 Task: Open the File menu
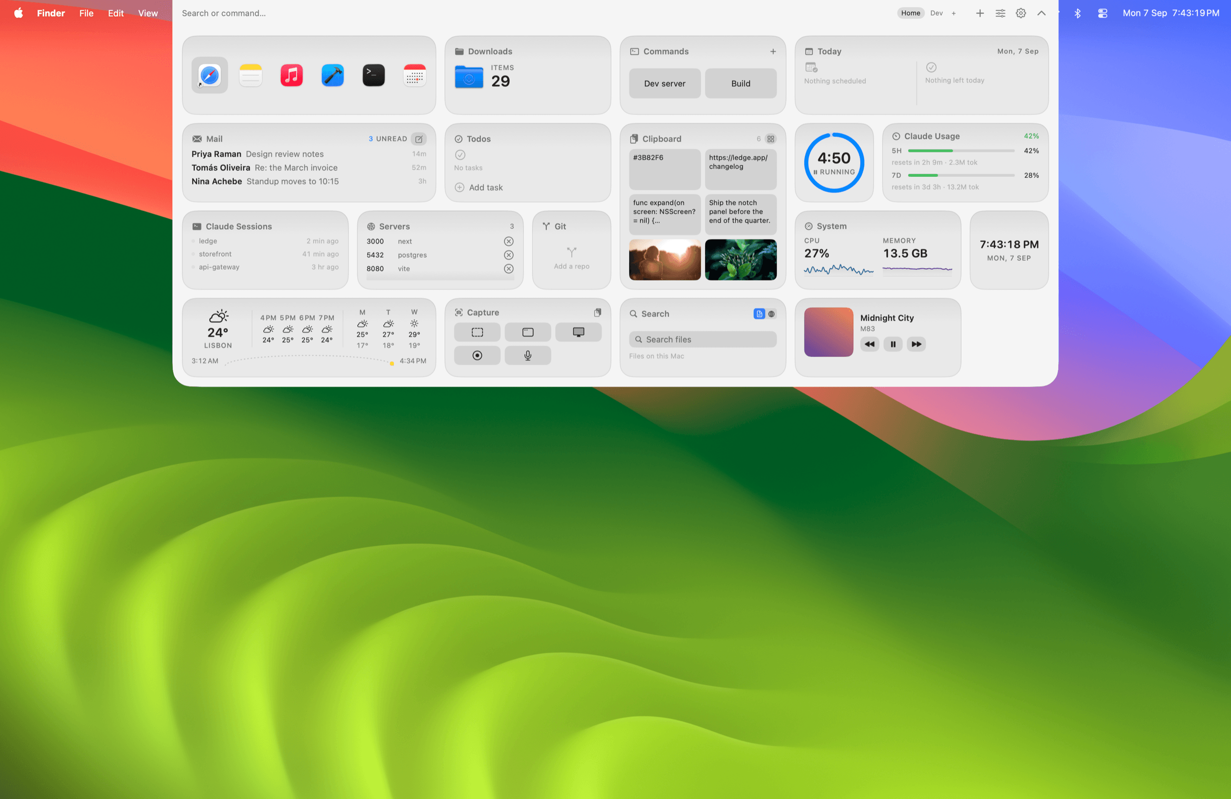point(87,13)
